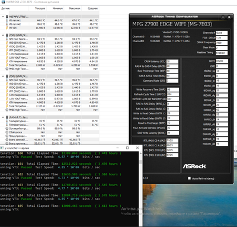Image resolution: width=237 pixels, height=227 pixels.
Task: Click the voltage icon beside VR VIN
Action: [7, 28]
